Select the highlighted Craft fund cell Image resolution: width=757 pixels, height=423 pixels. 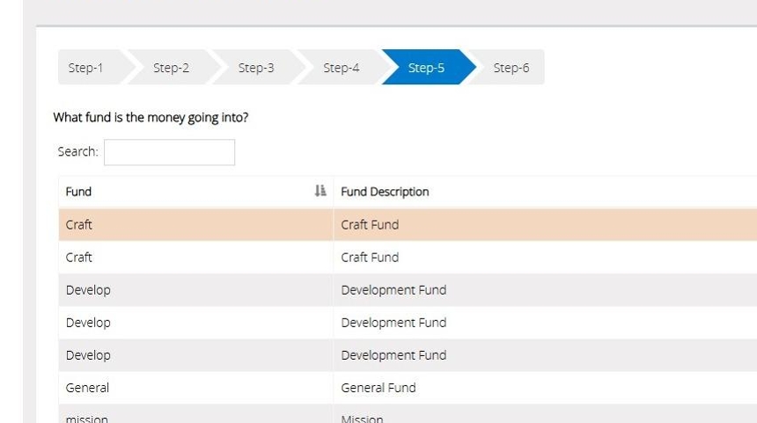pos(79,225)
